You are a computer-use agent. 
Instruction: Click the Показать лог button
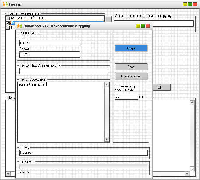click(131, 76)
